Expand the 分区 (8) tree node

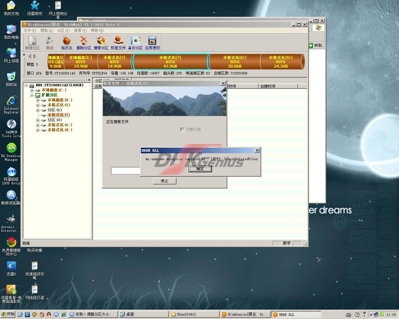[38, 120]
